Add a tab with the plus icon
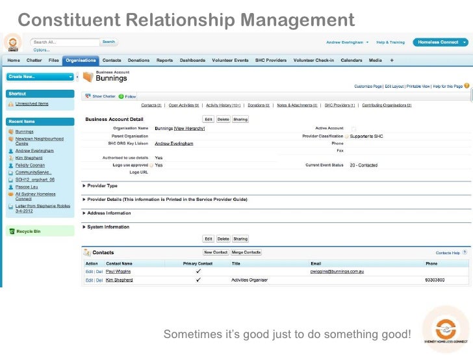Image resolution: width=473 pixels, height=355 pixels. (392, 60)
